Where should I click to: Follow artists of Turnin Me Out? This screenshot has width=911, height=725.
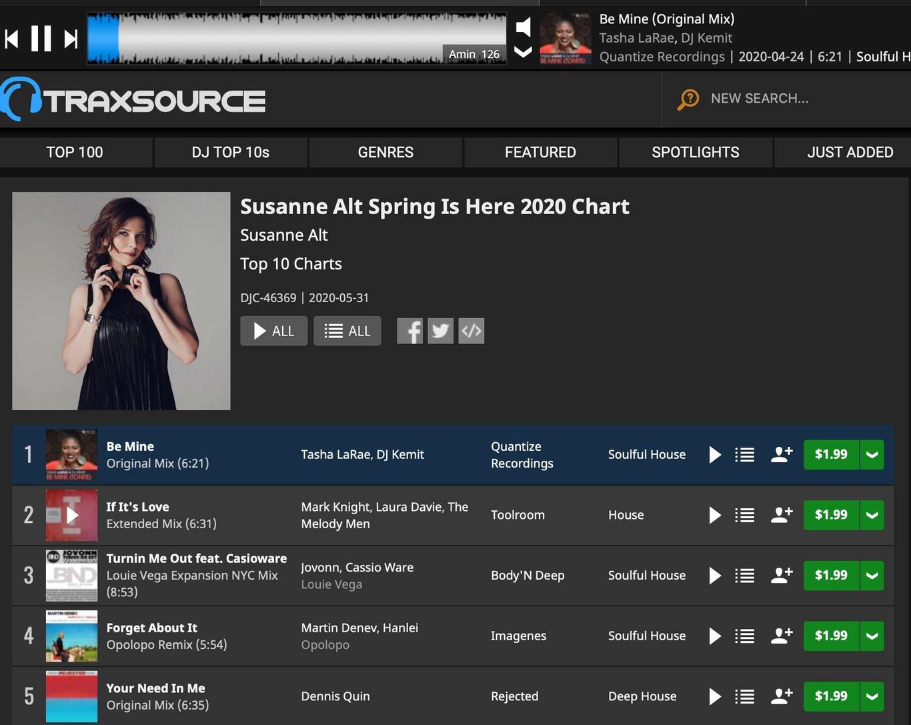tap(782, 576)
